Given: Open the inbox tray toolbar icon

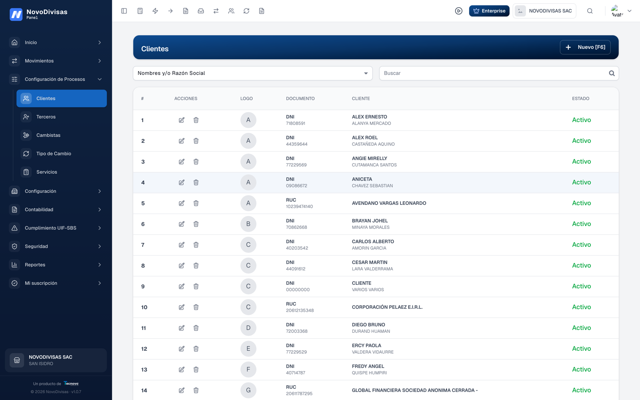Looking at the screenshot, I should point(201,11).
